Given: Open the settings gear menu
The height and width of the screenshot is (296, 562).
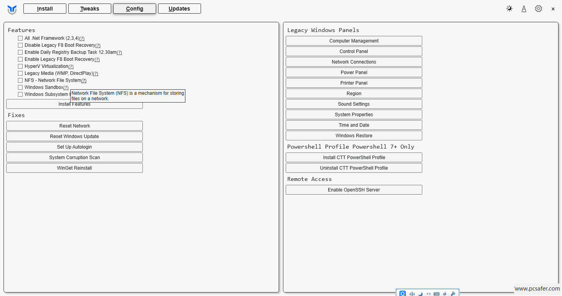Looking at the screenshot, I should point(539,9).
